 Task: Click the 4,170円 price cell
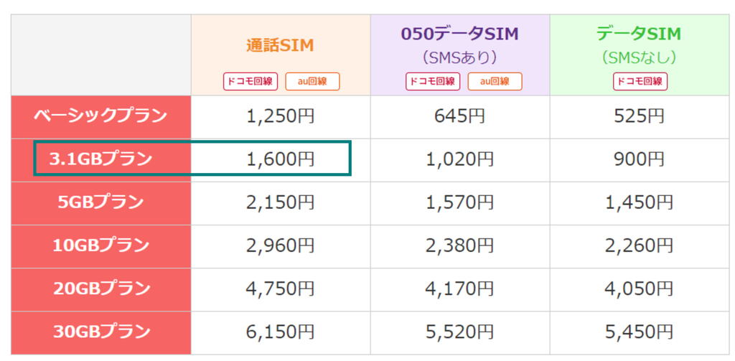click(x=460, y=289)
